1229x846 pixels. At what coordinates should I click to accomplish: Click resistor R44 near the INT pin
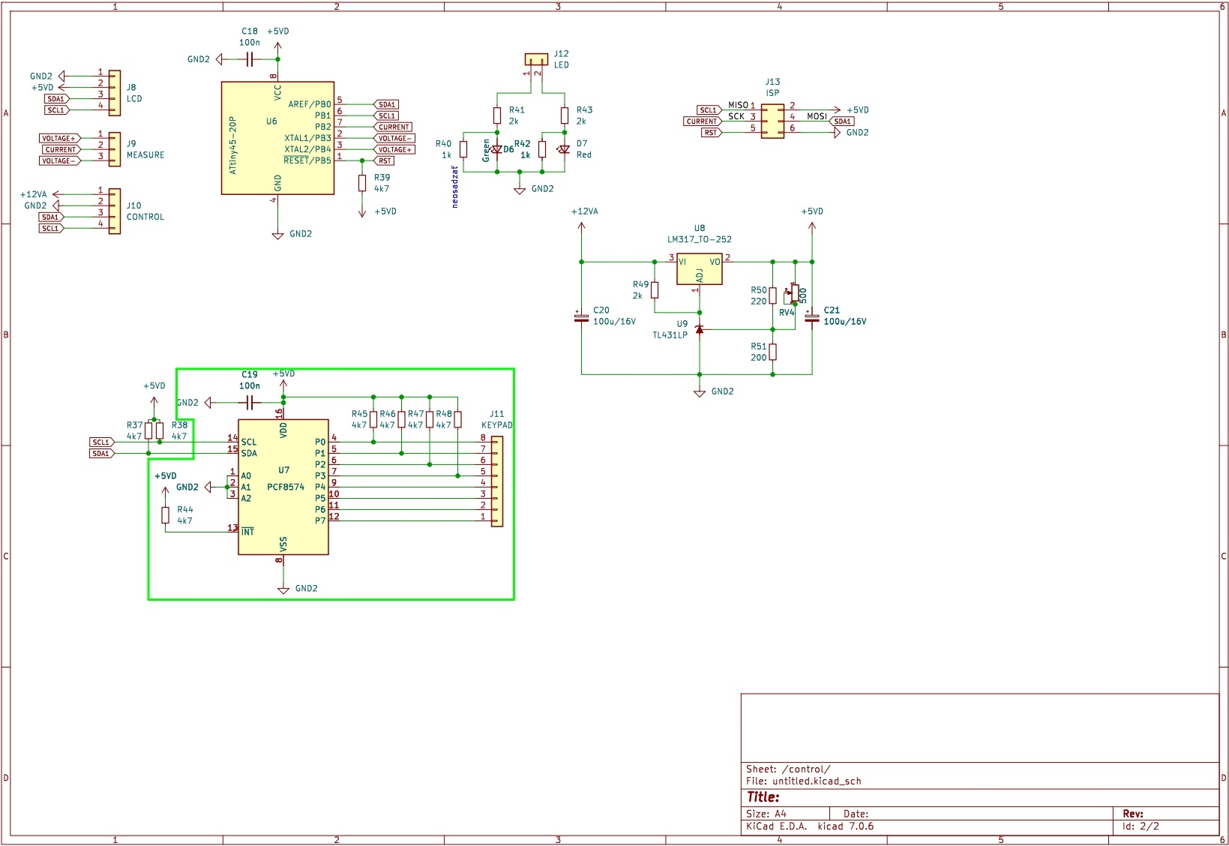pos(166,515)
